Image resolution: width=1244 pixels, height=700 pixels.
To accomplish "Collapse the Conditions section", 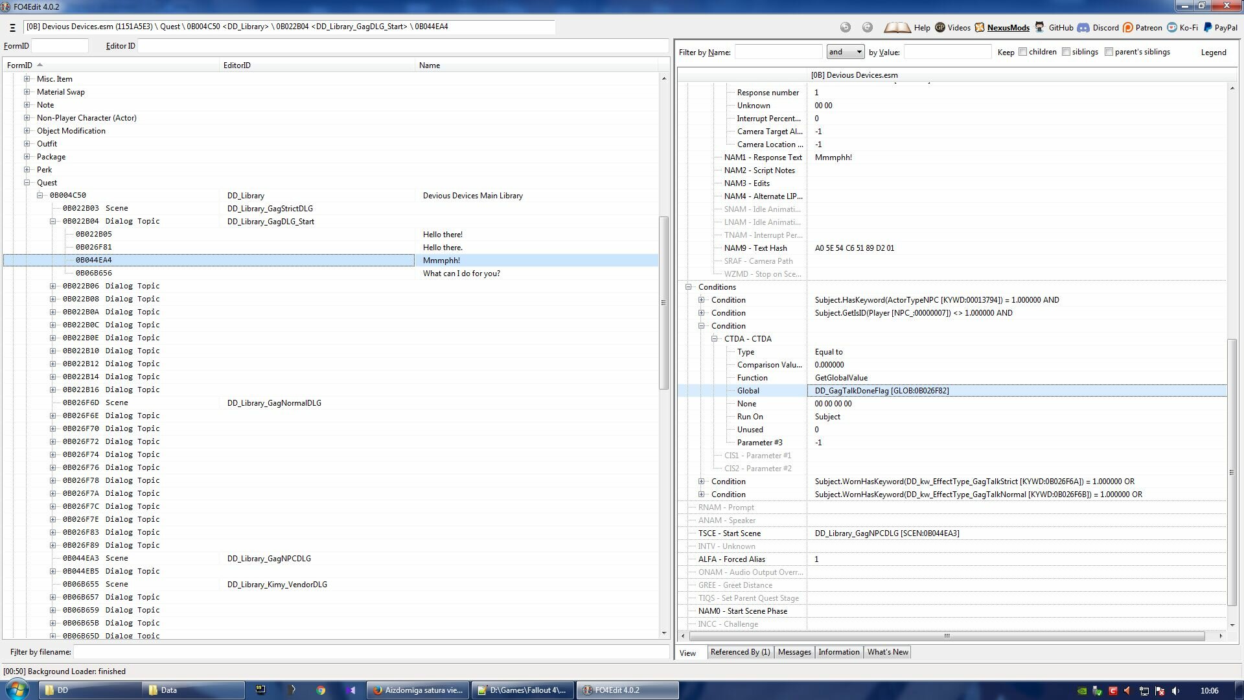I will (689, 287).
